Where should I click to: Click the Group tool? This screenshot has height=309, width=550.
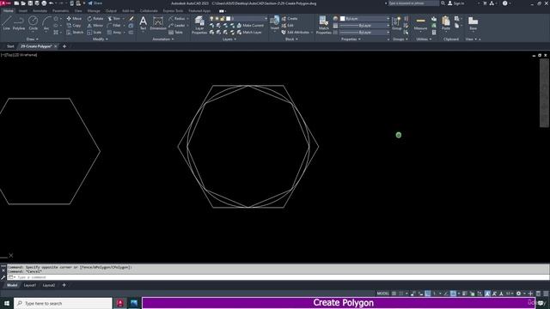pyautogui.click(x=397, y=23)
